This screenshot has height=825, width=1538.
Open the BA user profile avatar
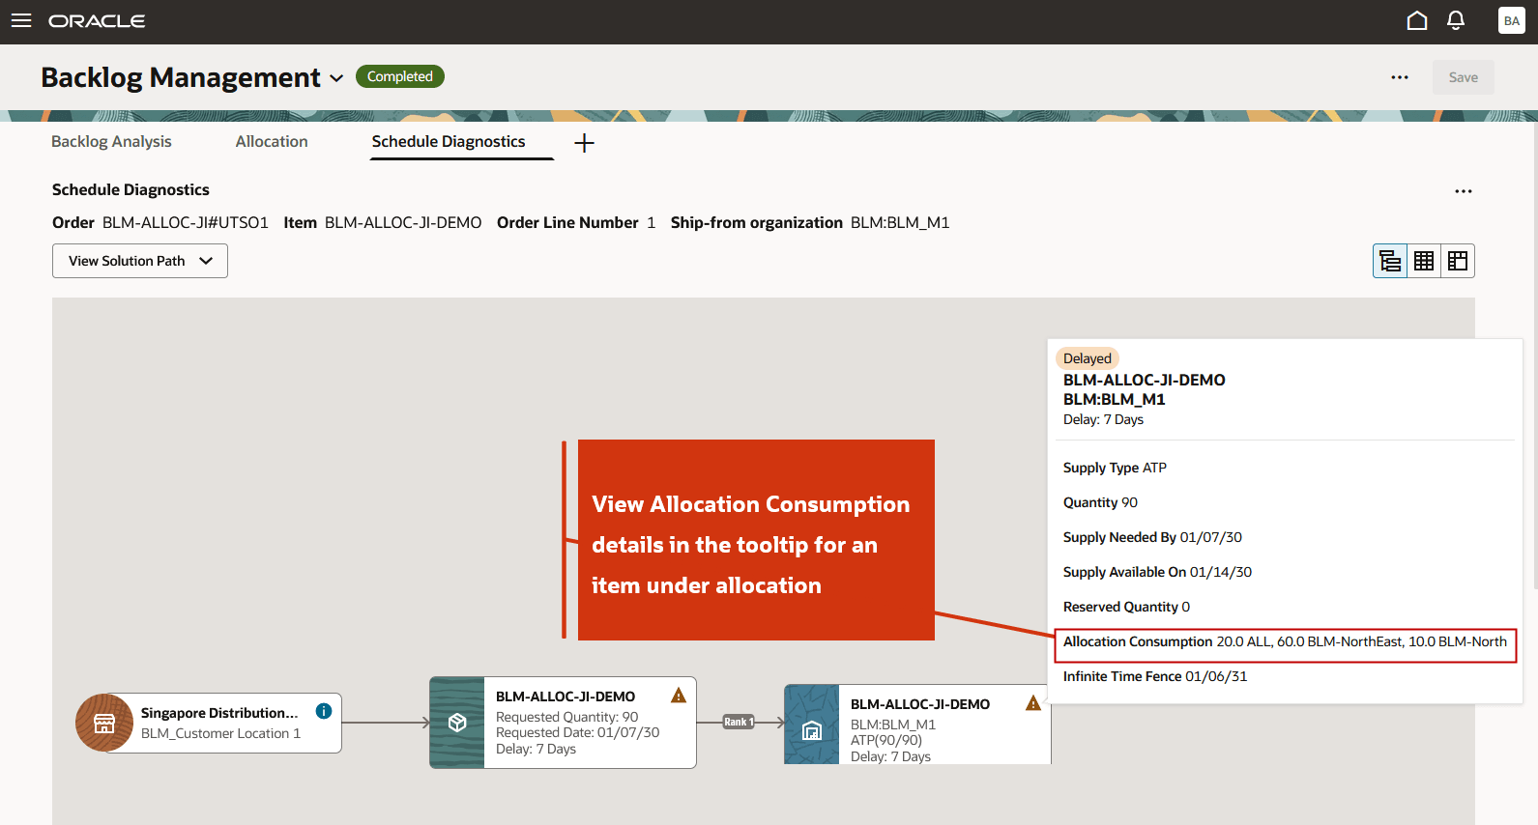click(1512, 20)
